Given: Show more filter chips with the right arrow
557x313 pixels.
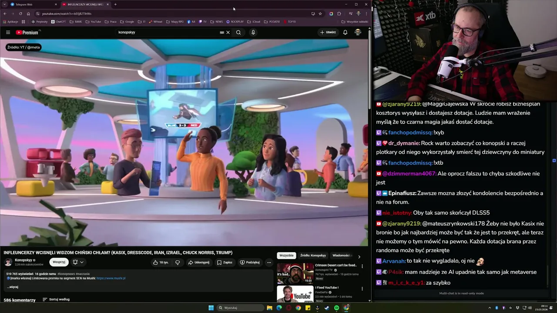Looking at the screenshot, I should [359, 256].
